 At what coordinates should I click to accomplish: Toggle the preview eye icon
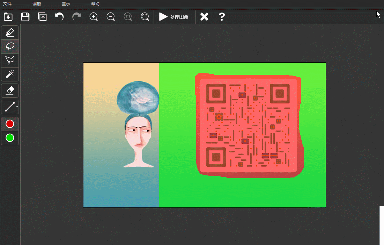tap(42, 17)
